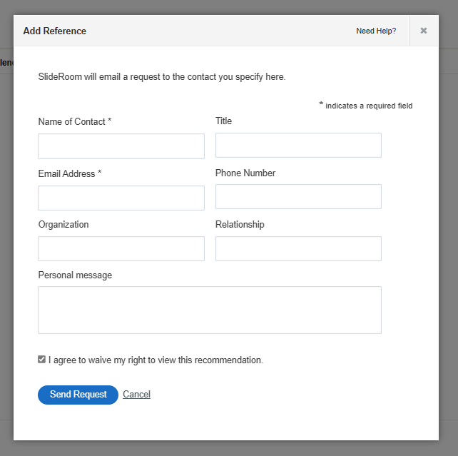This screenshot has width=458, height=456.
Task: Click the Cancel link
Action: click(136, 395)
